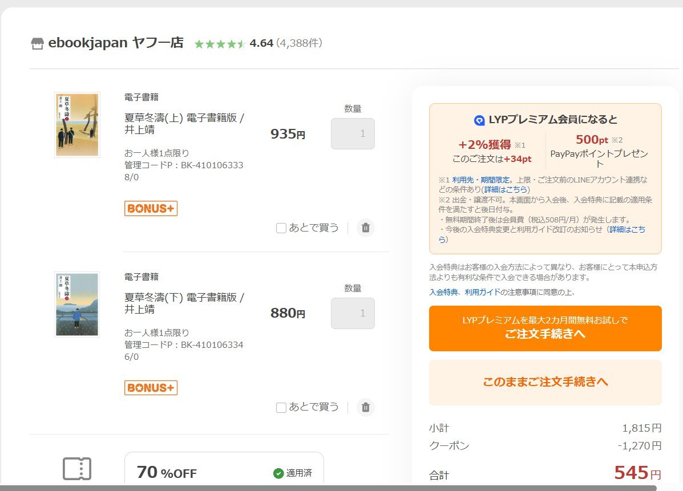Open the 利用ガイド link
683x491 pixels.
483,292
